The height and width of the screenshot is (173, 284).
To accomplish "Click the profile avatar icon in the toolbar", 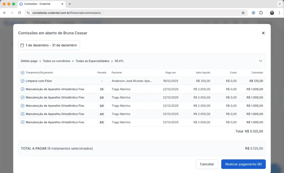I will coord(272,13).
